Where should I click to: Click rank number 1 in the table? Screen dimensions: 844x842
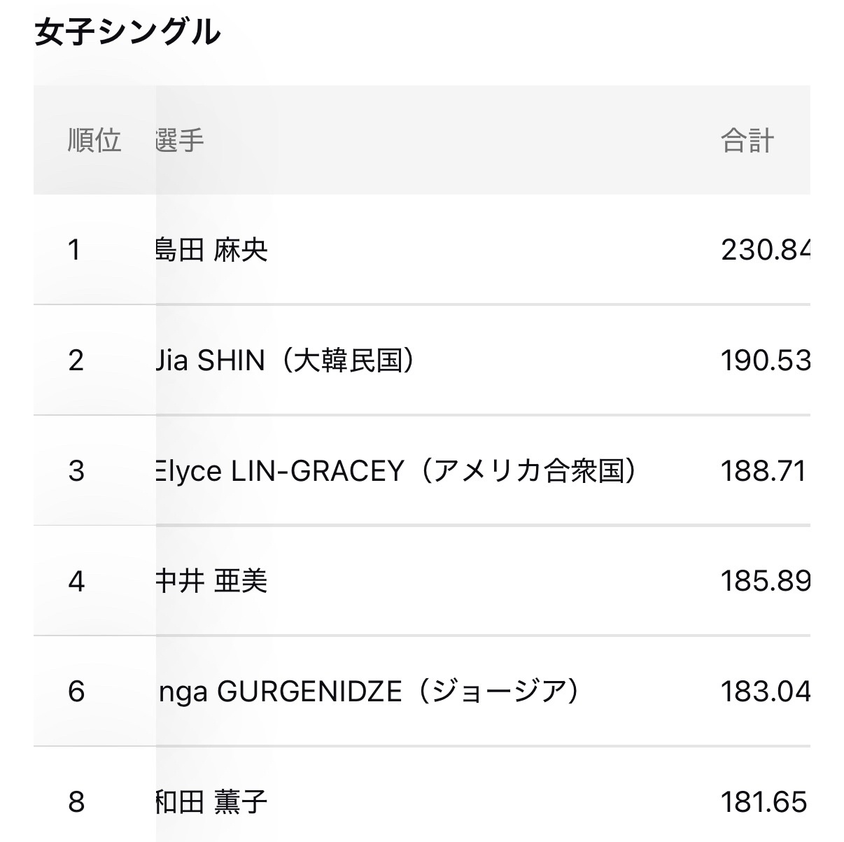click(x=75, y=250)
